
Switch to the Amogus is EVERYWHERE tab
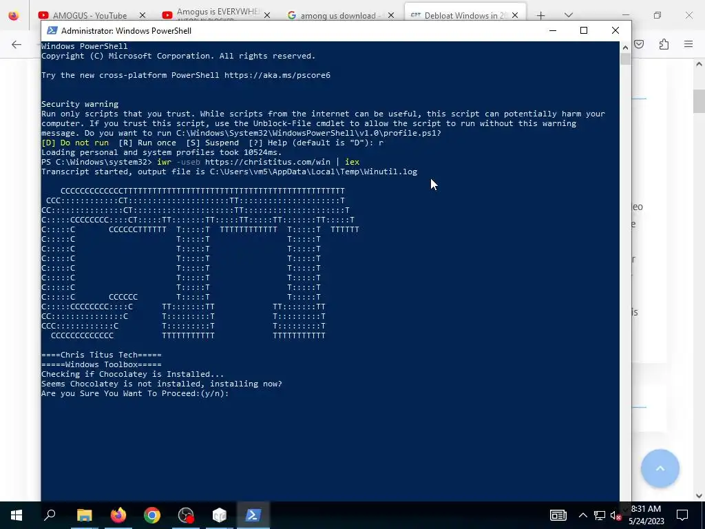[x=217, y=15]
